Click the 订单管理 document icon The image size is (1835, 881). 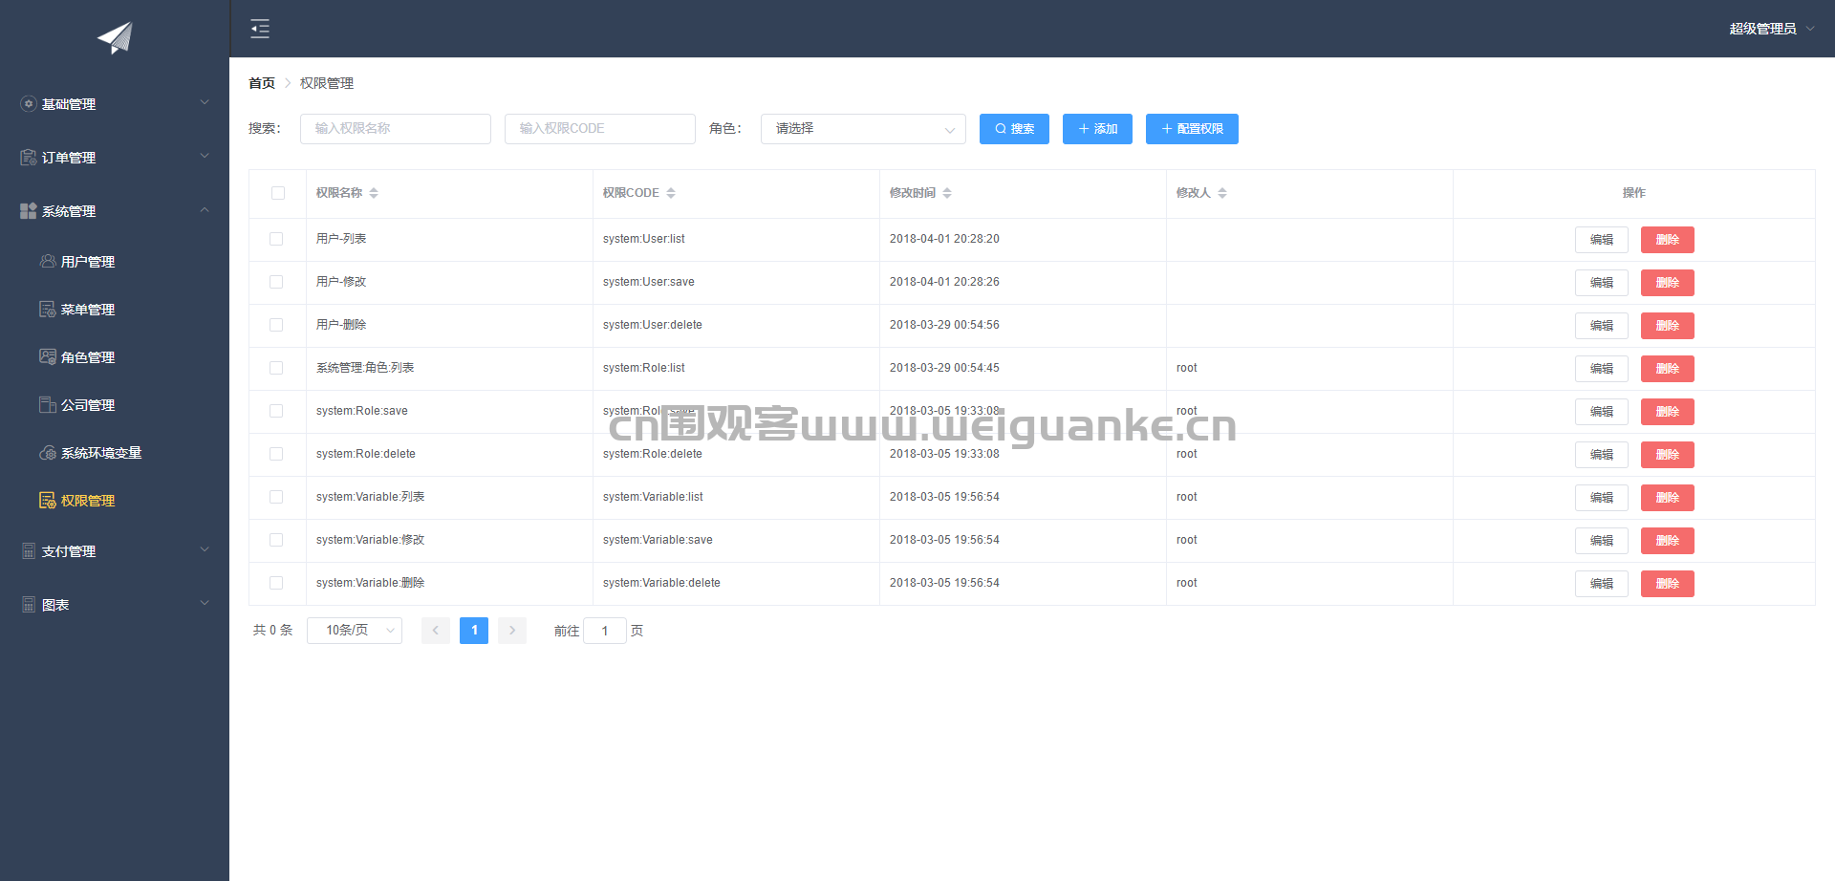29,158
